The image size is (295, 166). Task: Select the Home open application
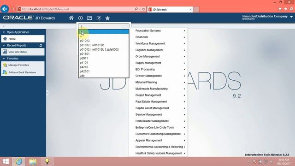pyautogui.click(x=23, y=39)
